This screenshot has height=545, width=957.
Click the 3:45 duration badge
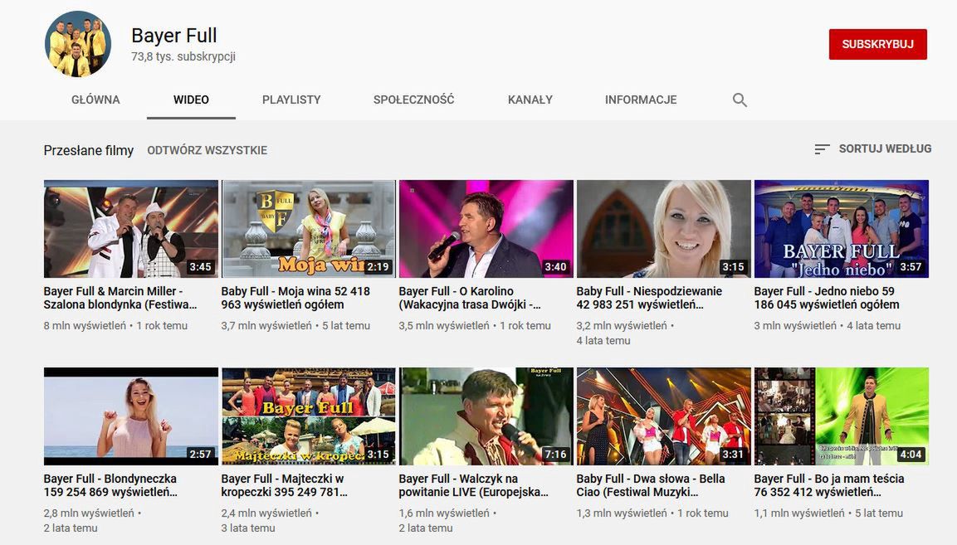click(x=200, y=267)
